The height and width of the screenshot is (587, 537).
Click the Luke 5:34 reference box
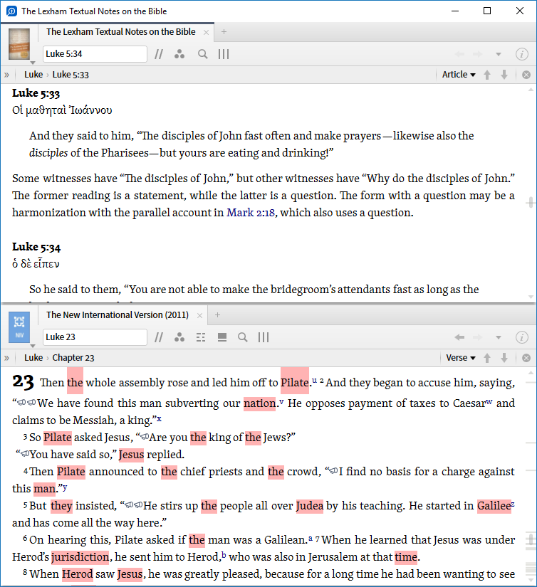click(x=95, y=54)
